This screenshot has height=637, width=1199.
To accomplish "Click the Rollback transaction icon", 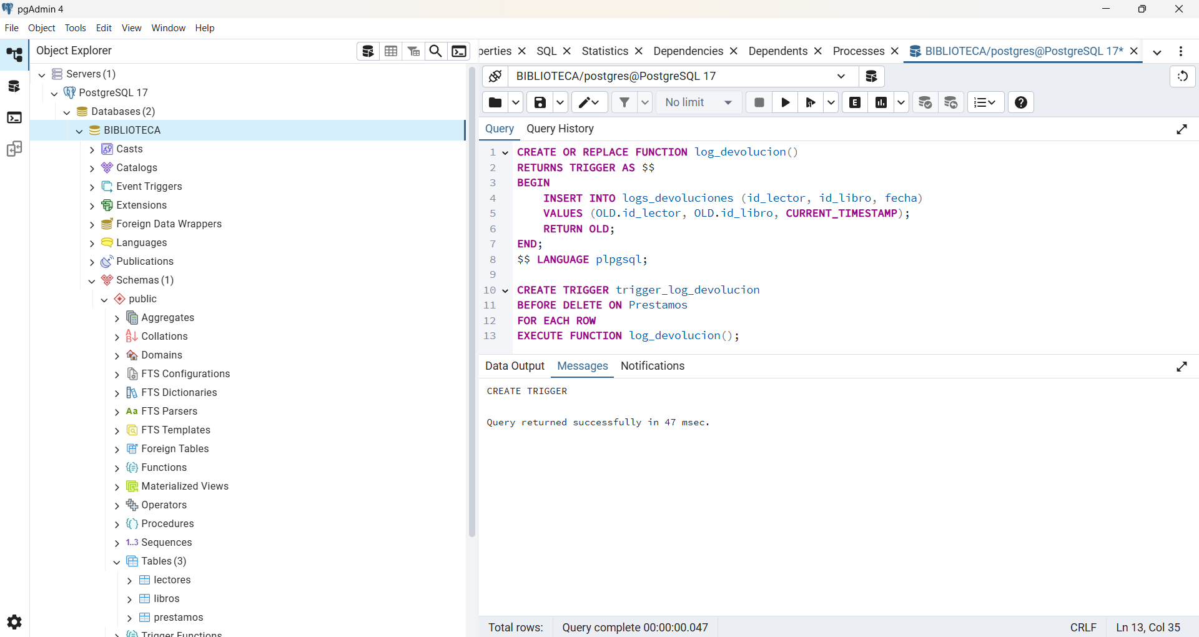I will pyautogui.click(x=951, y=102).
